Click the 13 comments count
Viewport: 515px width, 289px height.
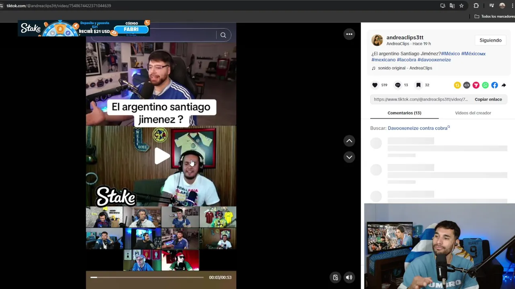tap(406, 85)
